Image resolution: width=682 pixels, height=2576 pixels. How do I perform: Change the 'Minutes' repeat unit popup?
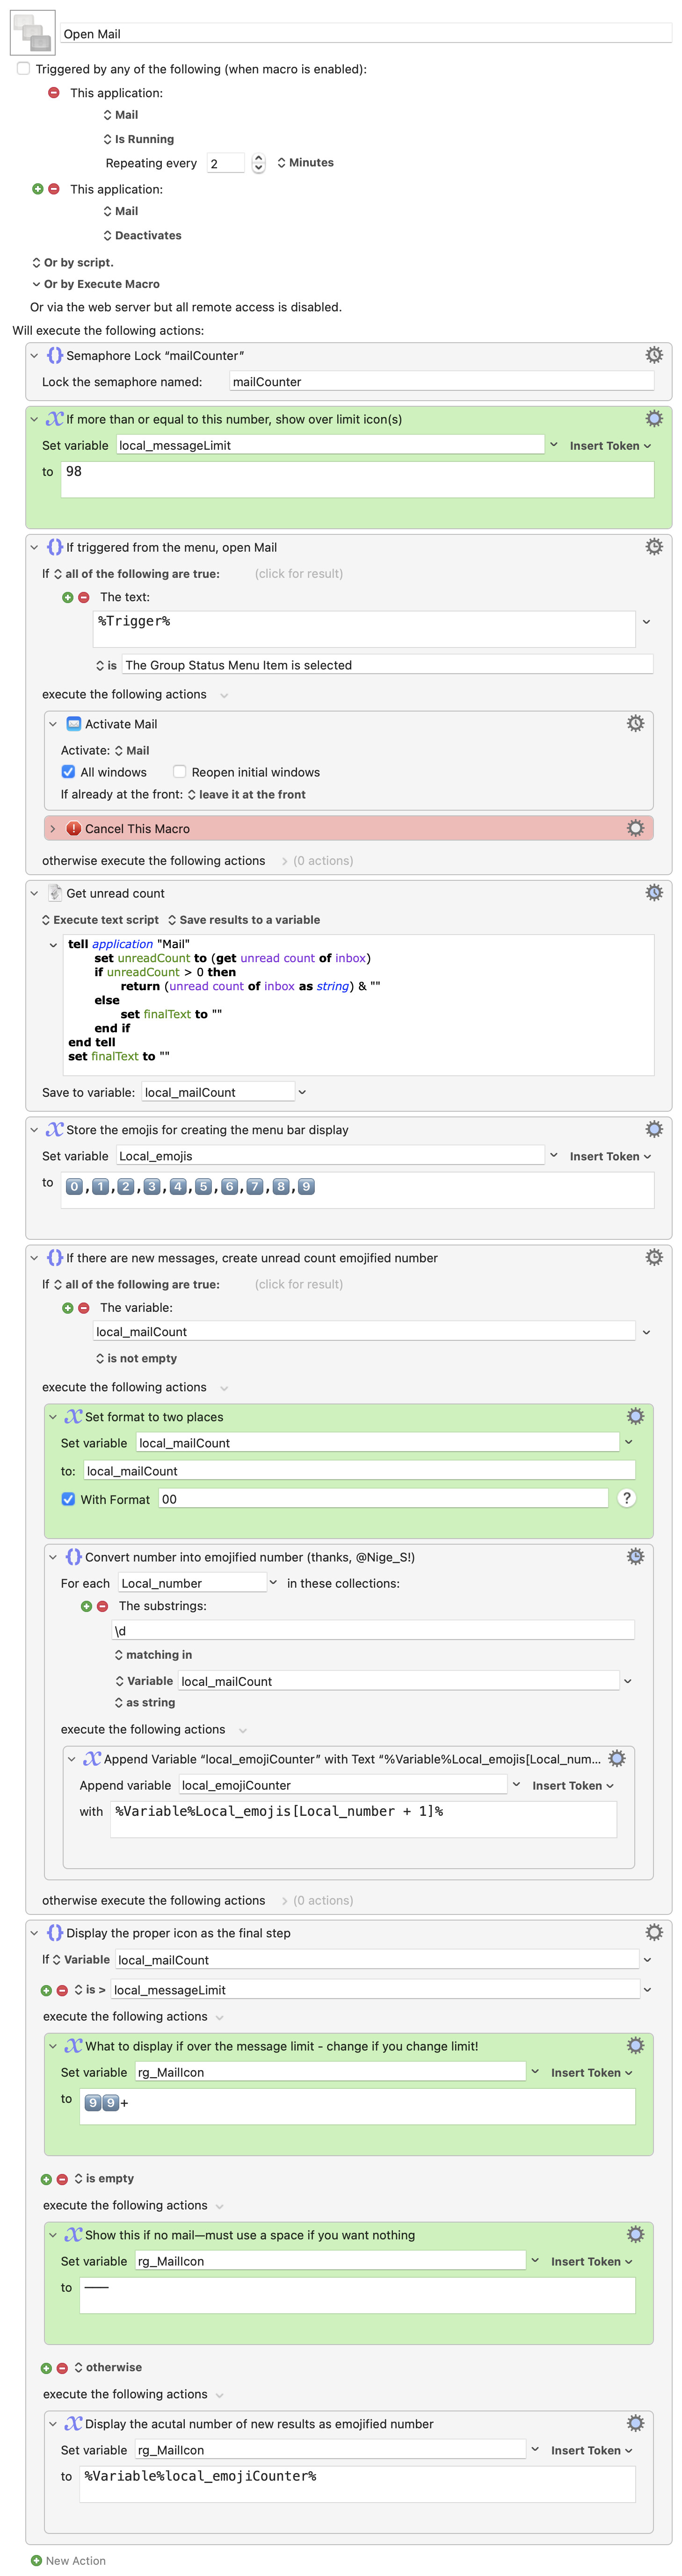[x=305, y=162]
